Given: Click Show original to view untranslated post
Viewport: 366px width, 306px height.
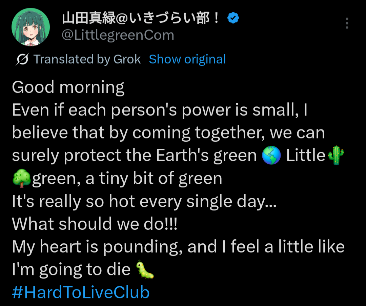Looking at the screenshot, I should point(187,59).
